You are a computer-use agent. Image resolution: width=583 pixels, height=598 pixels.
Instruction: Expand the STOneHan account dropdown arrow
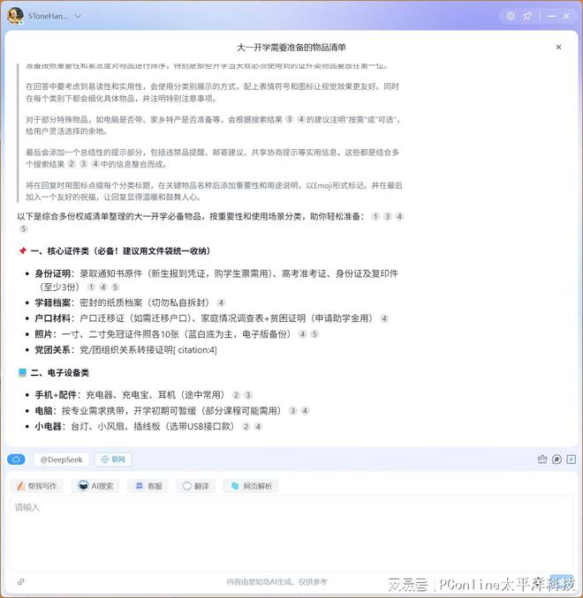tap(78, 16)
